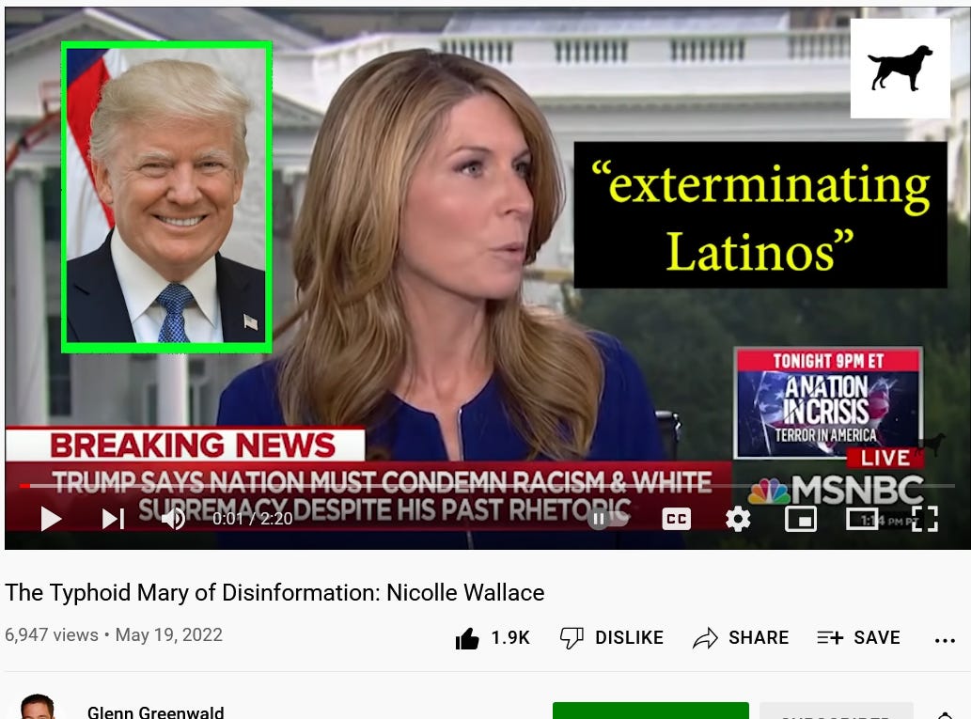This screenshot has height=719, width=971.
Task: Like the video with thumbs up
Action: tap(467, 638)
